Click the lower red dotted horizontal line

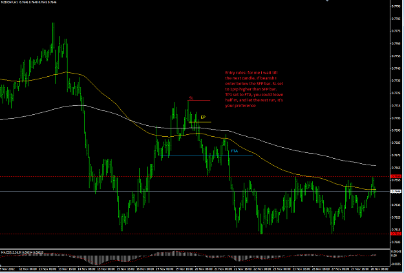pos(195,234)
